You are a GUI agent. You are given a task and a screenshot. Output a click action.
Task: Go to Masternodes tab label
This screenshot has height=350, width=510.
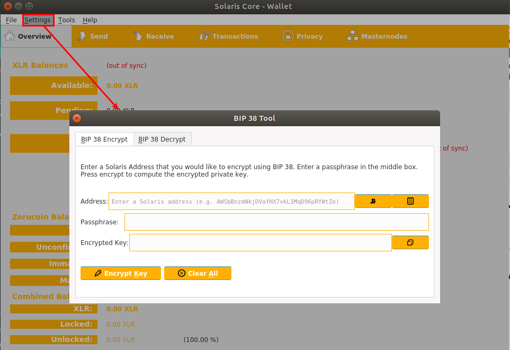click(384, 36)
